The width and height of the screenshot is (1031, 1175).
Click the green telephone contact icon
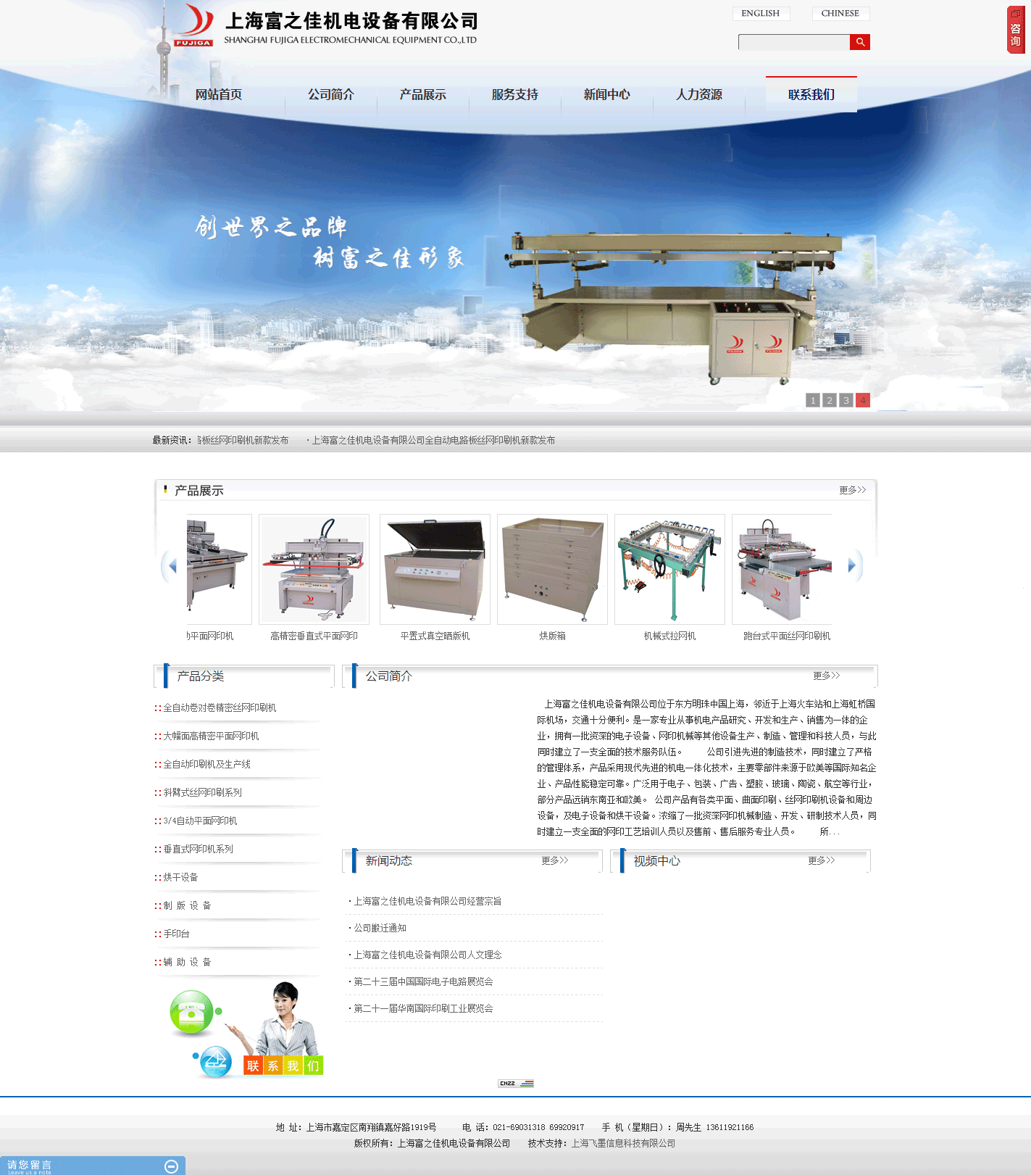click(x=192, y=1012)
